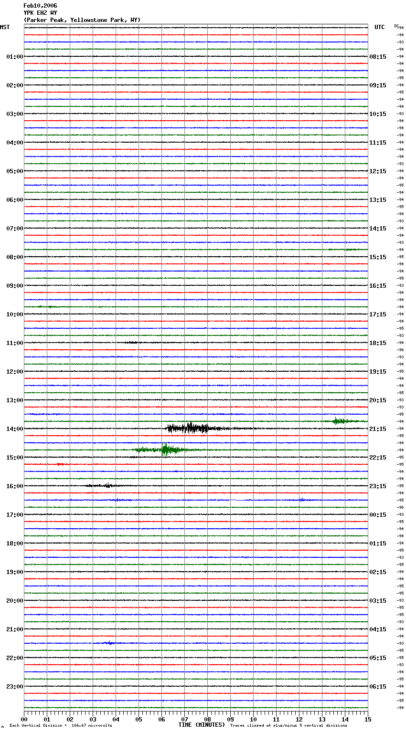Select the 15:00 MST time label

(x=15, y=458)
